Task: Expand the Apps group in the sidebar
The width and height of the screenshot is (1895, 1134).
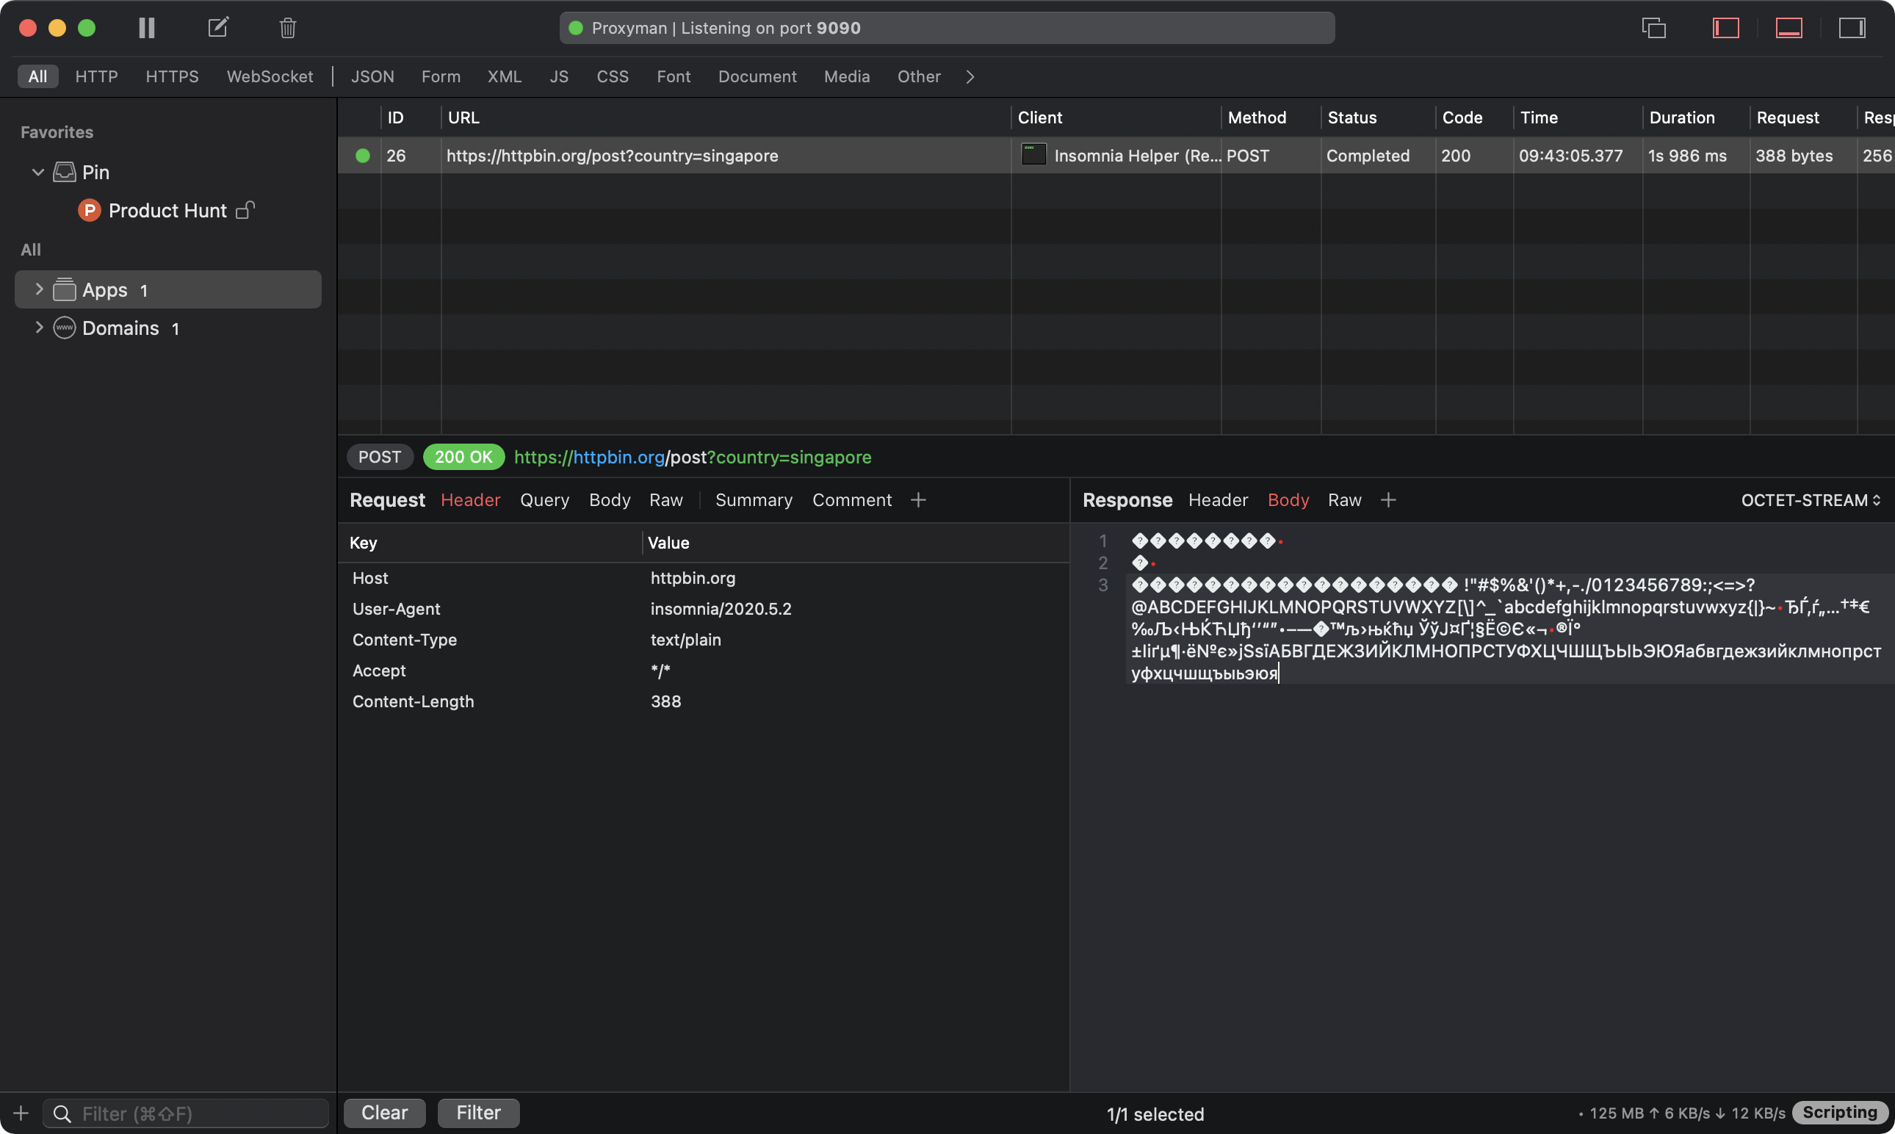Action: coord(38,289)
